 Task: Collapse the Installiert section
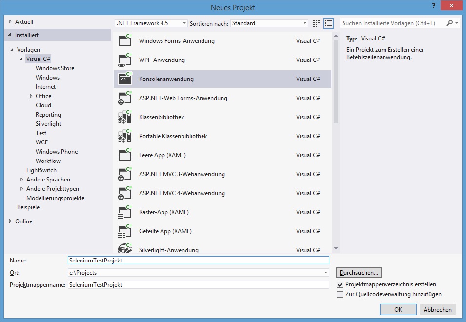(x=9, y=35)
